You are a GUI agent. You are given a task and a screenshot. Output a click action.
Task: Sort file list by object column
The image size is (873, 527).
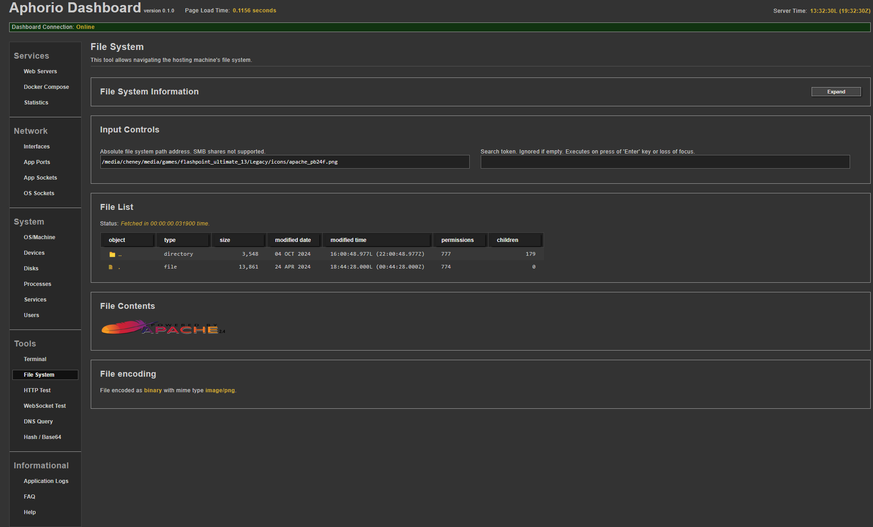click(127, 240)
